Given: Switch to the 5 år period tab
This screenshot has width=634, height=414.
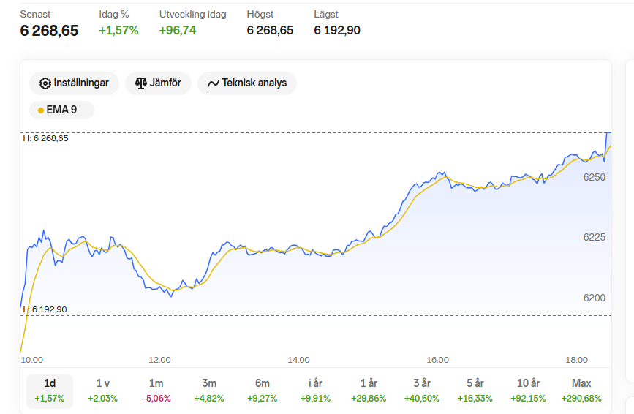Looking at the screenshot, I should [x=475, y=391].
